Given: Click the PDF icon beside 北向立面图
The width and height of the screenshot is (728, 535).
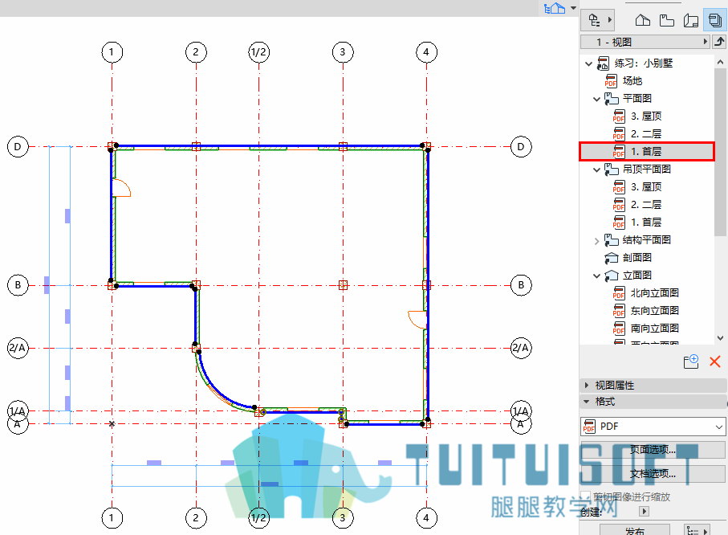Looking at the screenshot, I should coord(618,293).
